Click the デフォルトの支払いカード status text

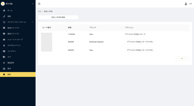(135, 34)
